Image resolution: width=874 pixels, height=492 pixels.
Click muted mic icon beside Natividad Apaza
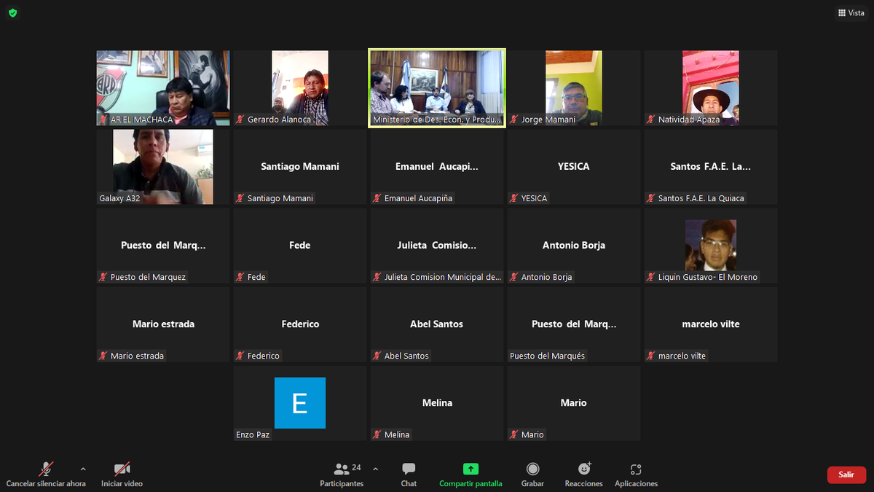click(x=651, y=120)
